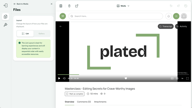Open the Activity panel
This screenshot has height=108, width=192.
(182, 26)
